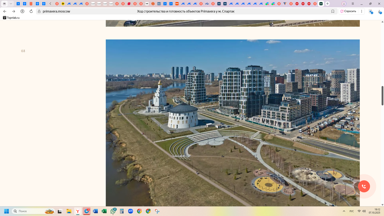Open the browser three-dot menu
The height and width of the screenshot is (216, 384).
[x=362, y=11]
